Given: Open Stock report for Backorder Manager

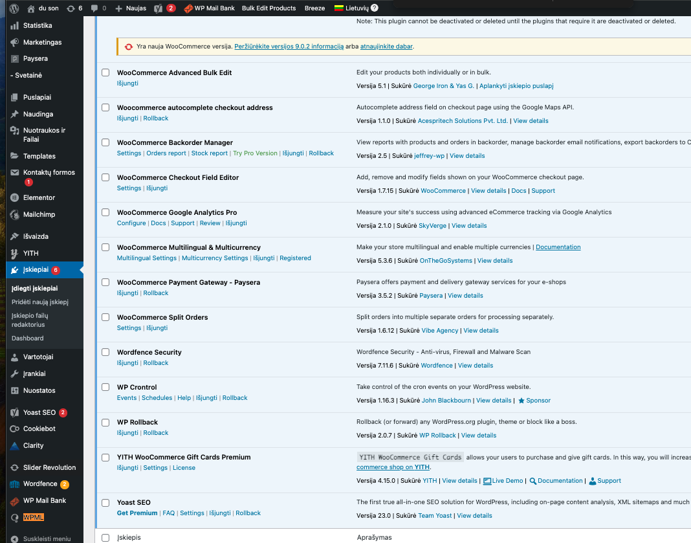Looking at the screenshot, I should tap(210, 153).
